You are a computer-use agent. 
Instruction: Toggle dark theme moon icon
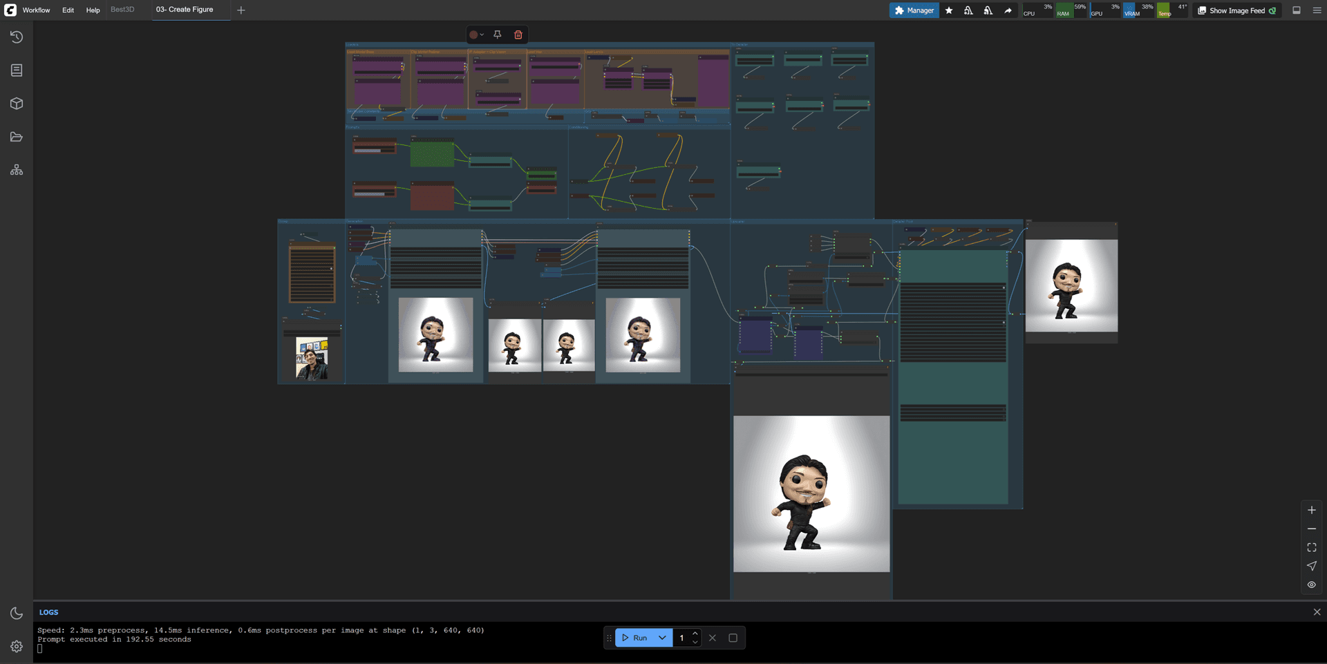click(17, 614)
